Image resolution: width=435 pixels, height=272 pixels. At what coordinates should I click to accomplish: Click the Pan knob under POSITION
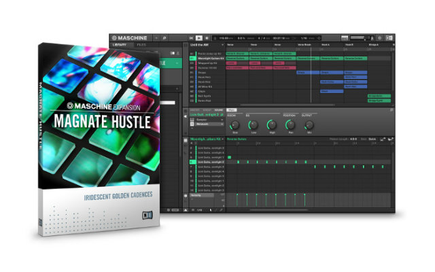click(x=290, y=125)
